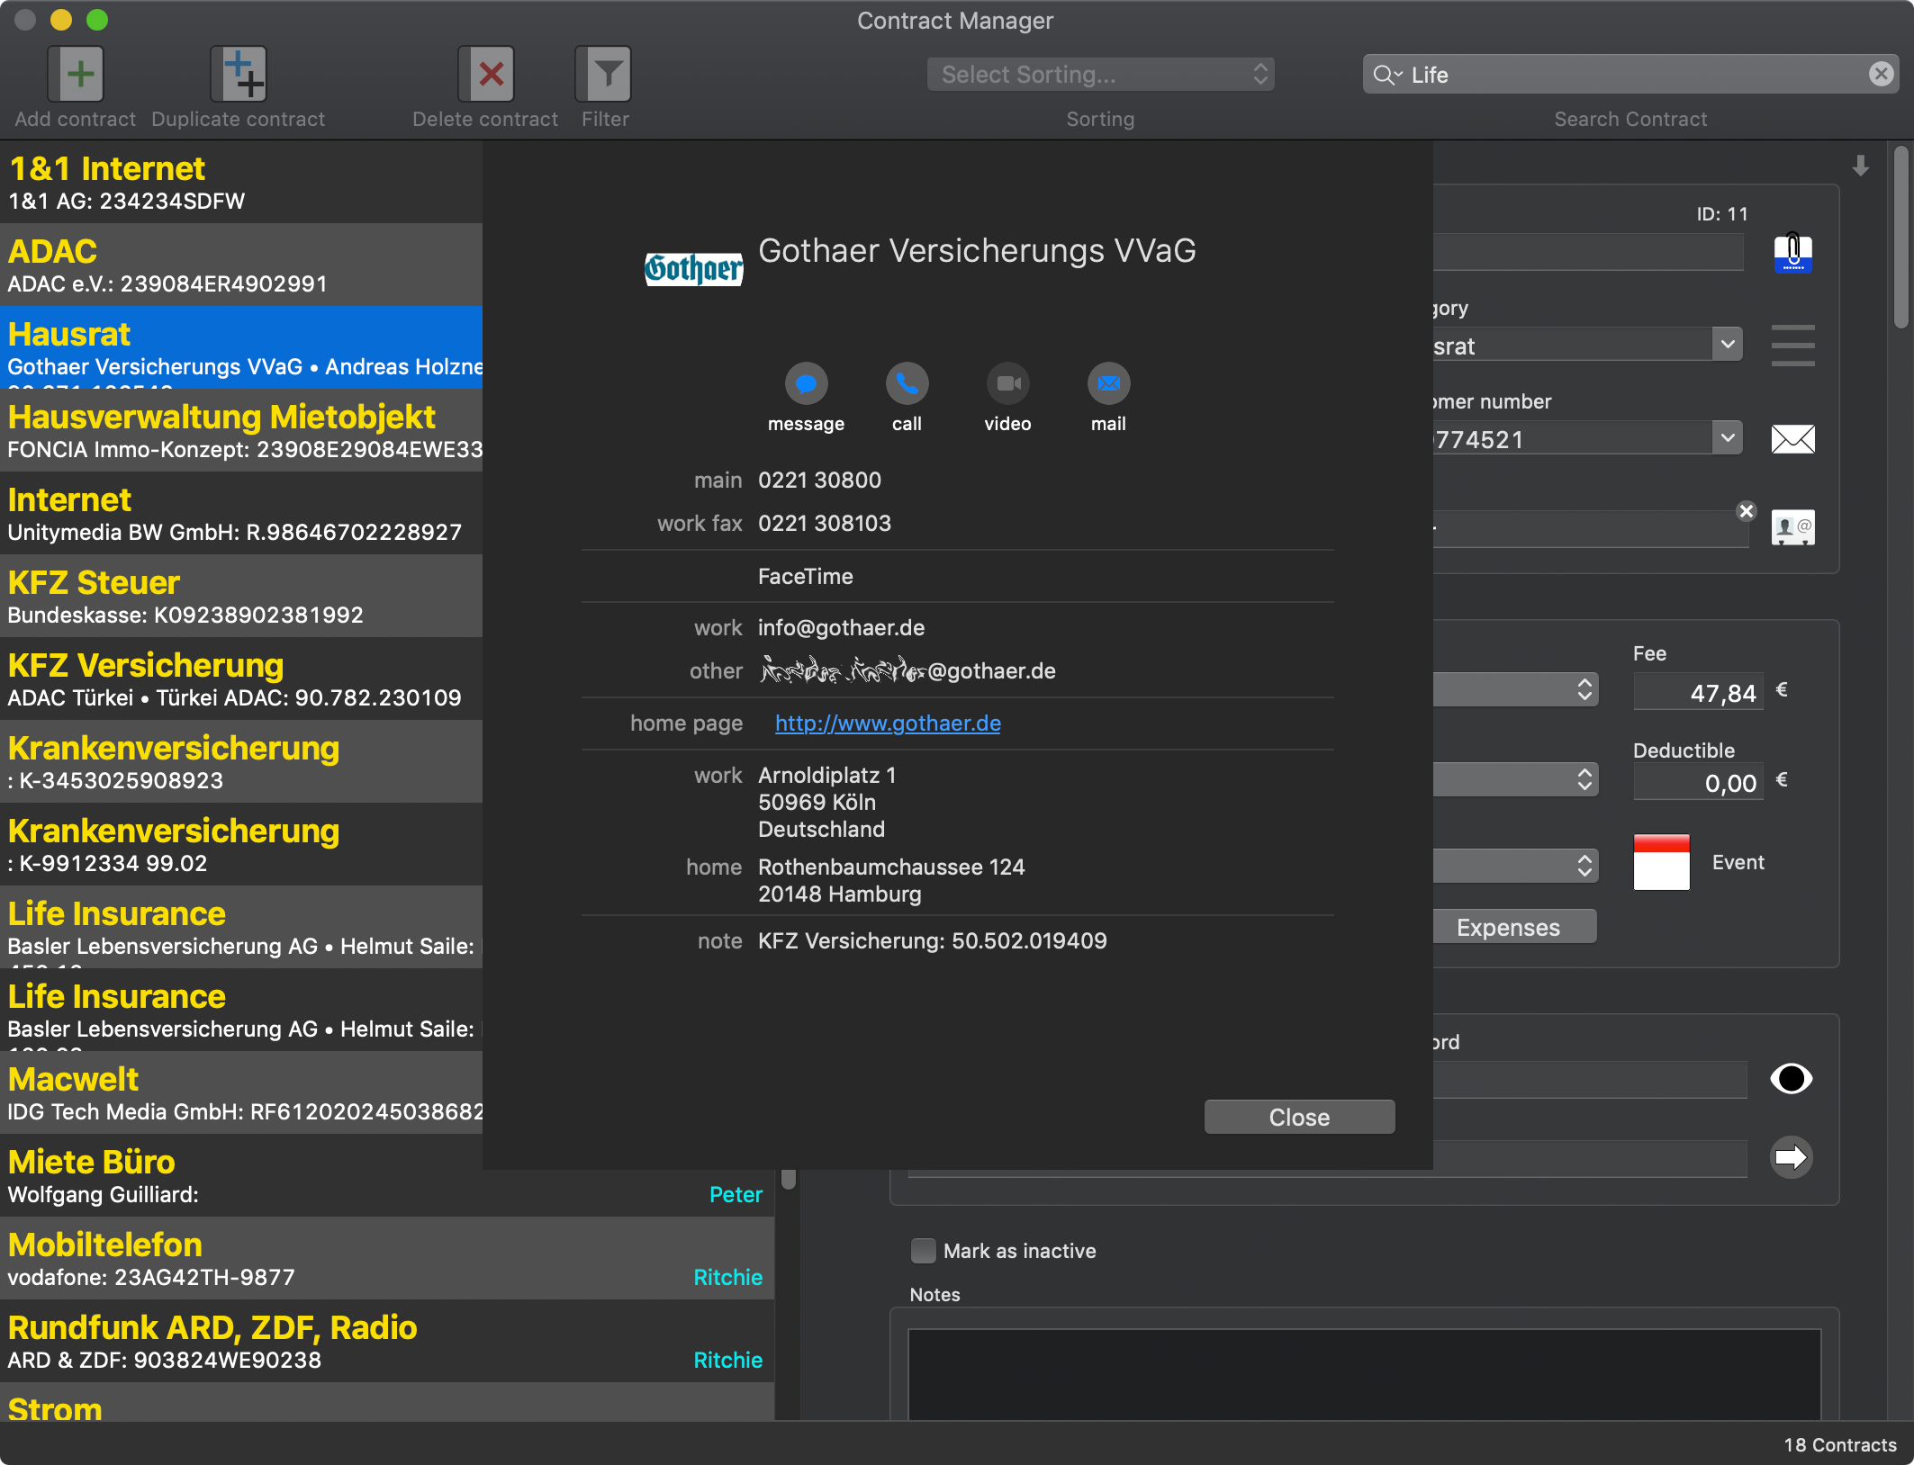Click the Delete contract red X icon
Image resolution: width=1914 pixels, height=1465 pixels.
pyautogui.click(x=486, y=74)
